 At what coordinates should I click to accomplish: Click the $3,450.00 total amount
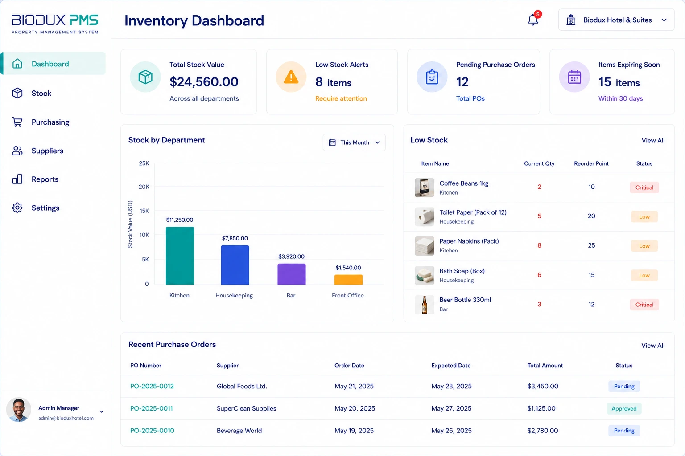(x=543, y=386)
